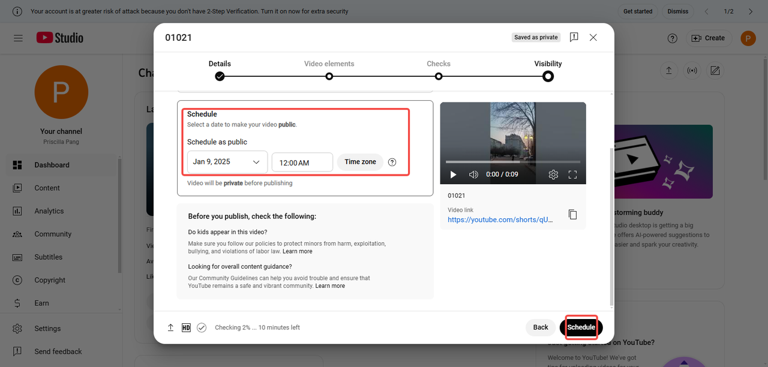This screenshot has width=768, height=367.
Task: Click the video preview progress bar
Action: [512, 162]
